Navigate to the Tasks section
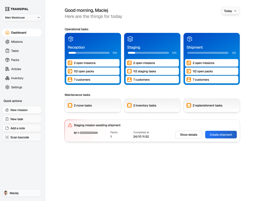Image resolution: width=265 pixels, height=201 pixels. (x=14, y=51)
